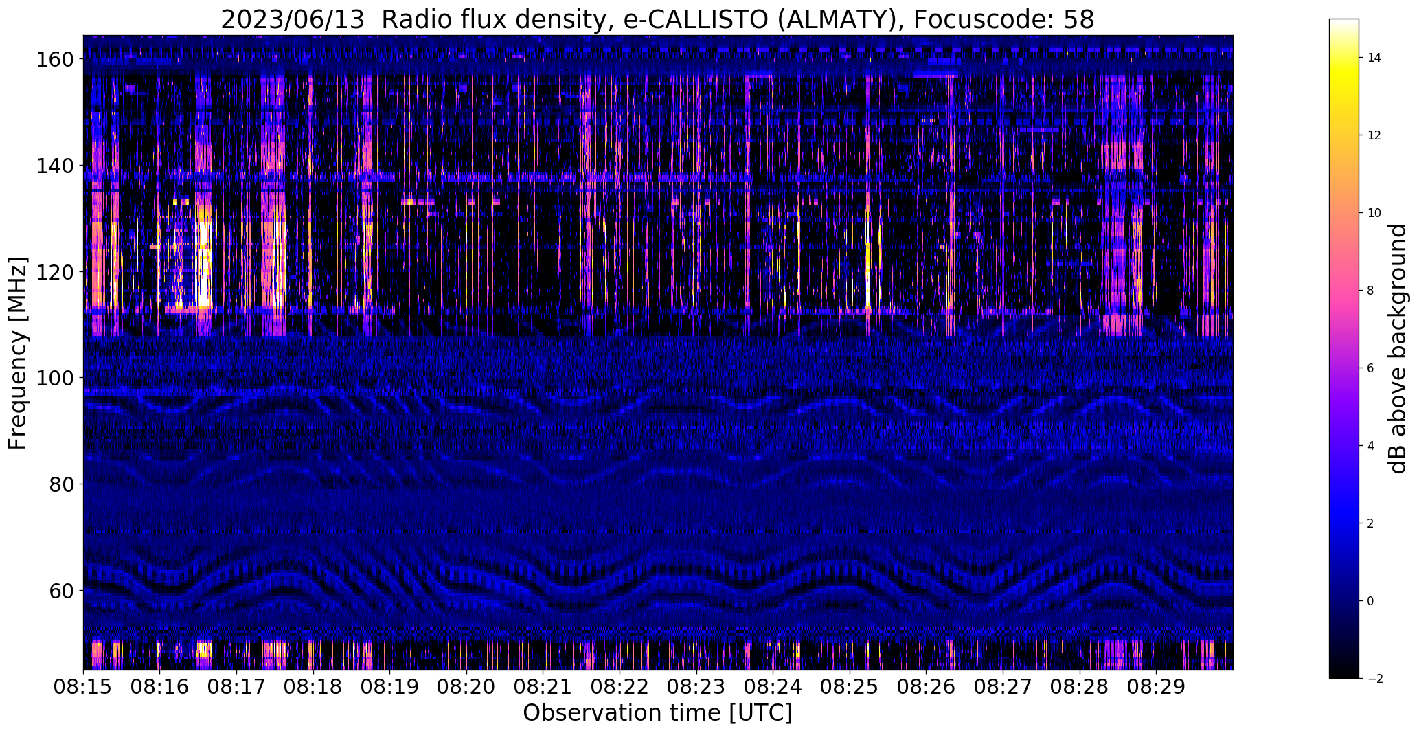Click the colorbar 2 tick label
This screenshot has height=733, width=1419.
1371,523
